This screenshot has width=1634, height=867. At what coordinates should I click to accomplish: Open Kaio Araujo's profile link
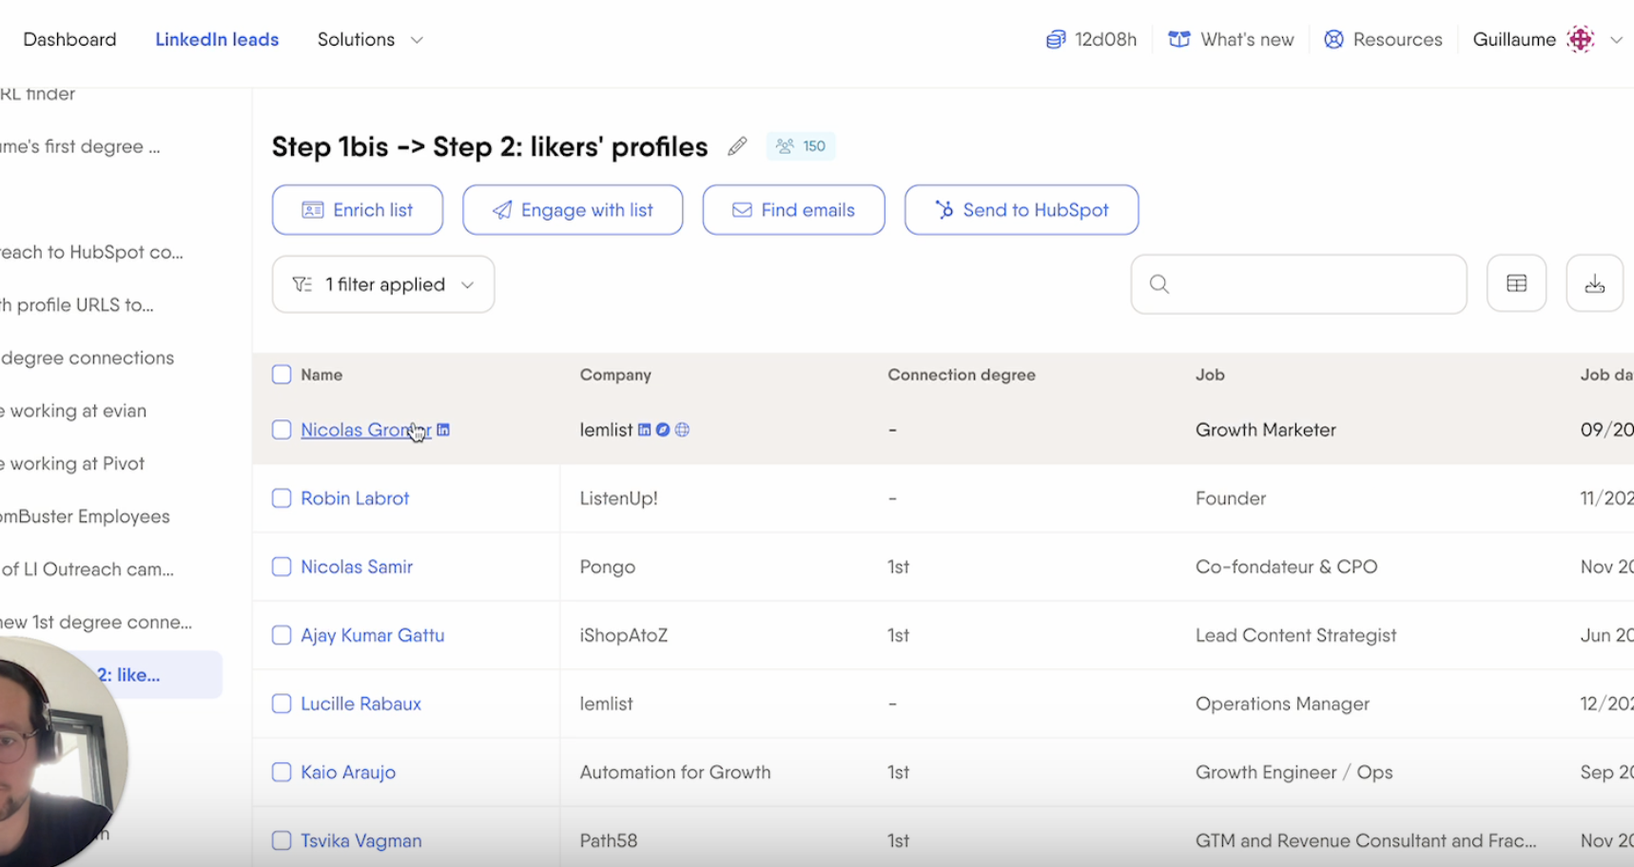(348, 772)
